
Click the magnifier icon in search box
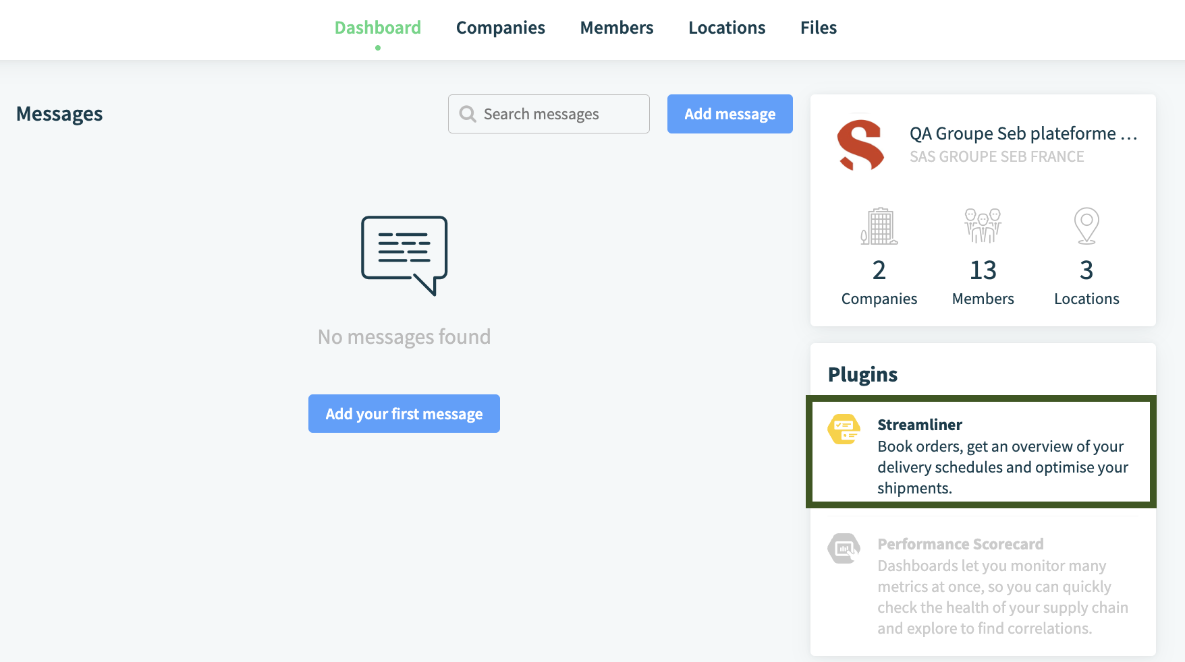[x=468, y=114]
